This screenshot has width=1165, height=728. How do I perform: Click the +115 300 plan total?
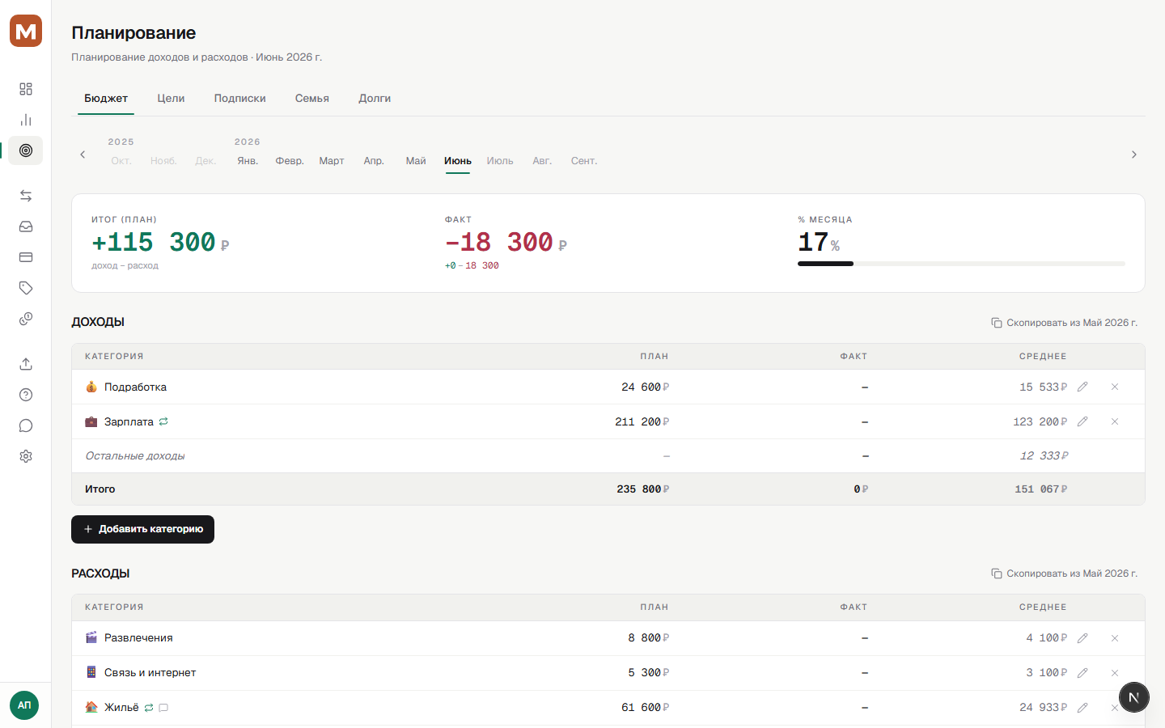point(160,242)
